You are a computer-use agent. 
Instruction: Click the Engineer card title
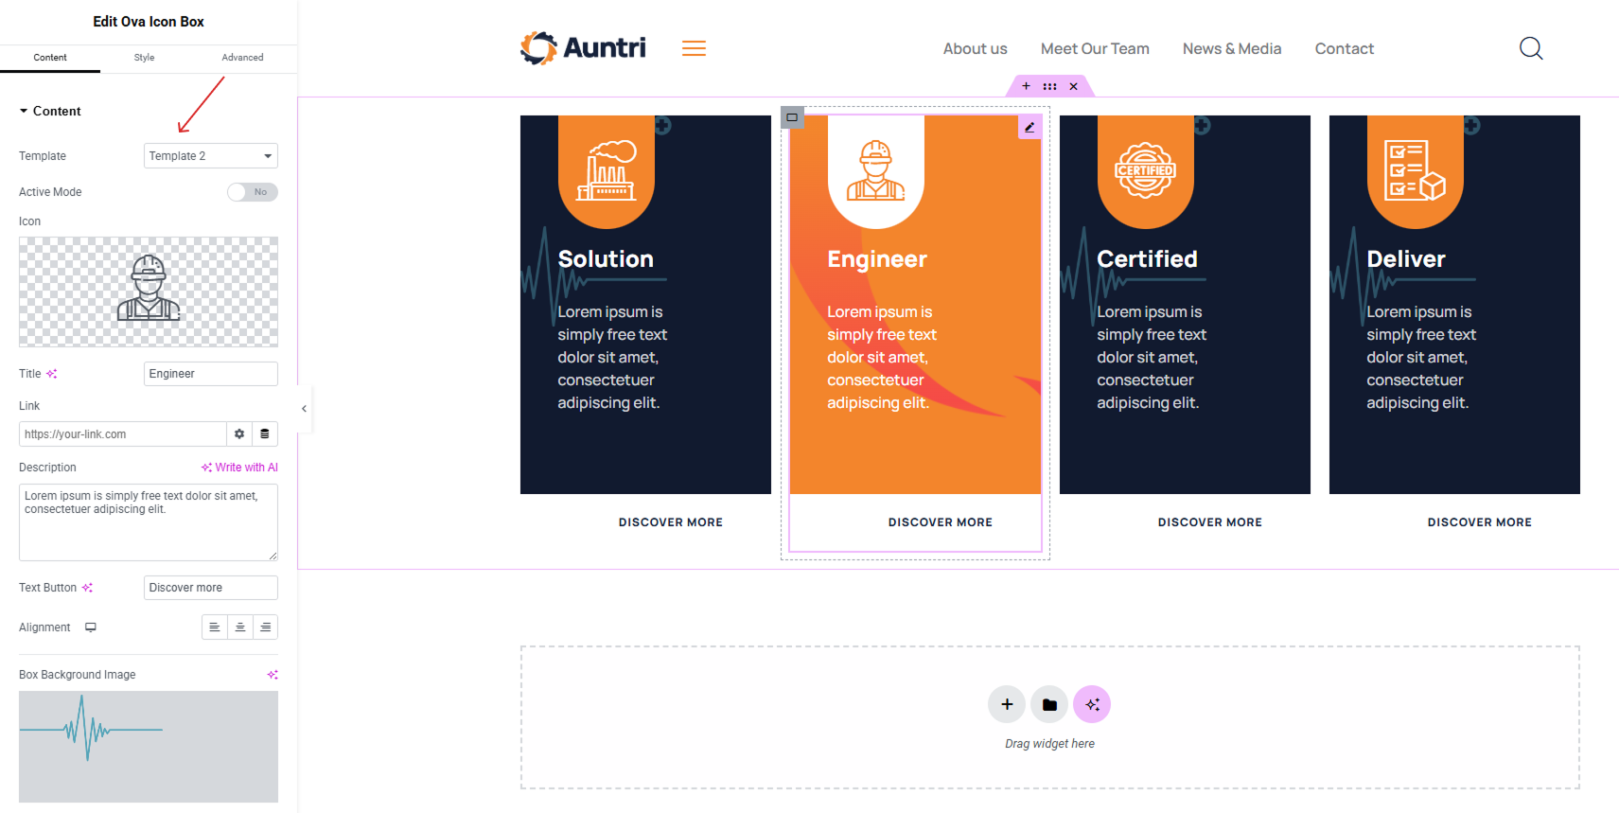(877, 259)
